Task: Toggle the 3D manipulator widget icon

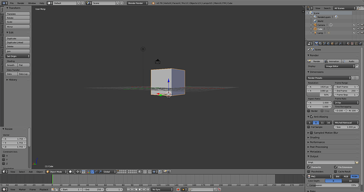Action: 89,171
